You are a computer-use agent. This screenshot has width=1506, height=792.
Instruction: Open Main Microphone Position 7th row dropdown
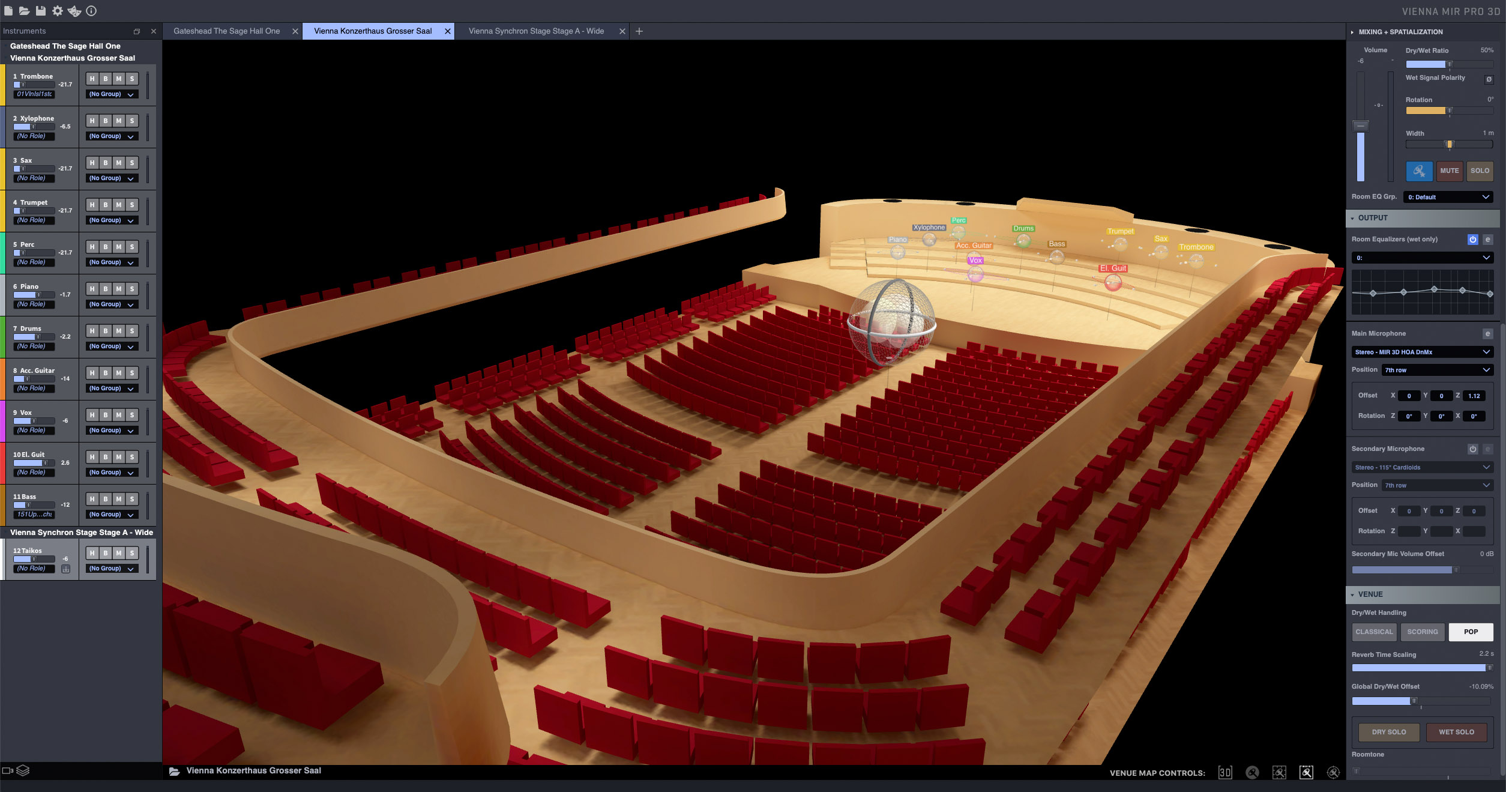coord(1437,370)
